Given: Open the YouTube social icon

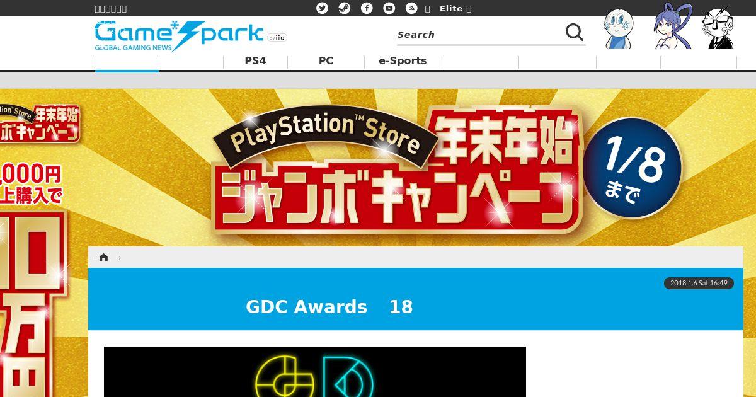Looking at the screenshot, I should (389, 8).
